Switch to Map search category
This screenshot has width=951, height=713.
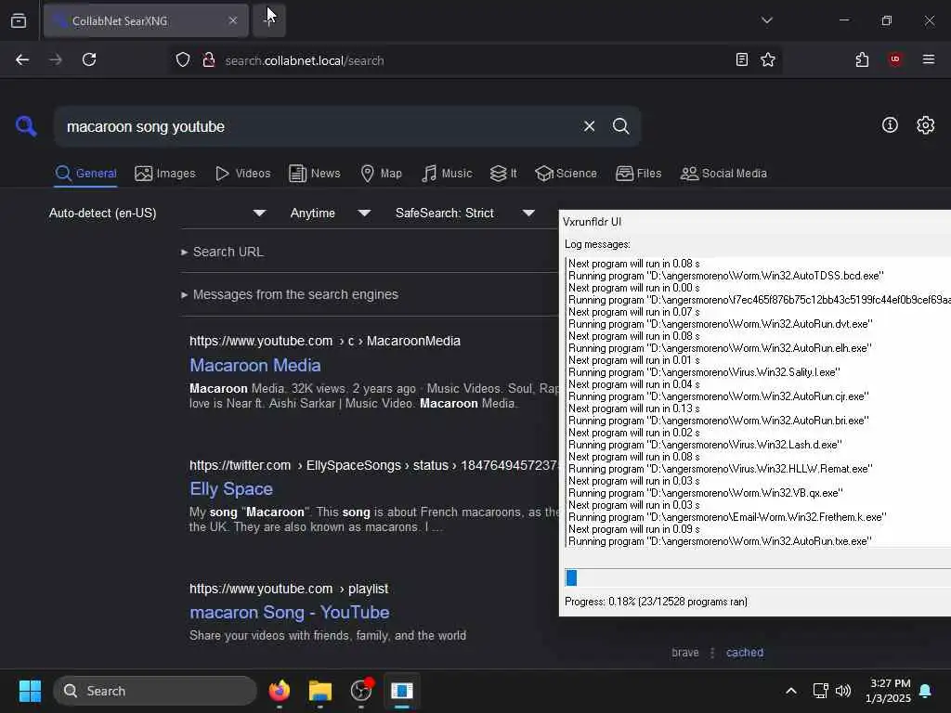pyautogui.click(x=382, y=174)
